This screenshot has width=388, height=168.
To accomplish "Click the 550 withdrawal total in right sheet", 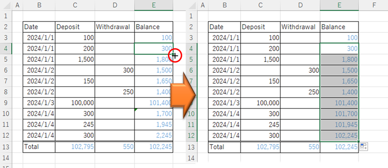I will (300, 147).
